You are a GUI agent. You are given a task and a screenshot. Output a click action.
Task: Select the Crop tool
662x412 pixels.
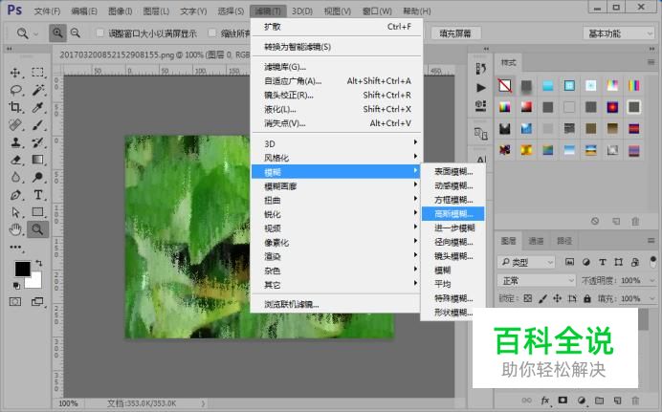[x=15, y=107]
